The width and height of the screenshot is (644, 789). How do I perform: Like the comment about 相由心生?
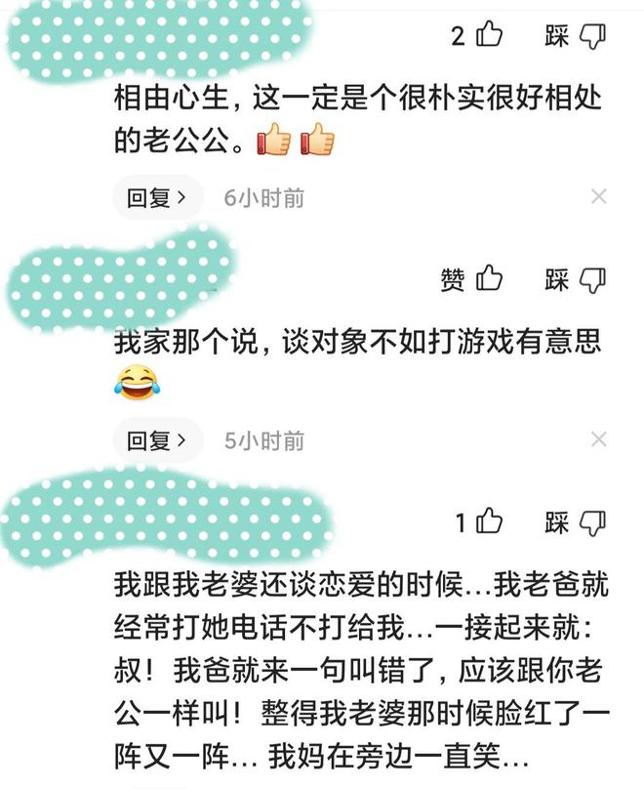tap(489, 34)
